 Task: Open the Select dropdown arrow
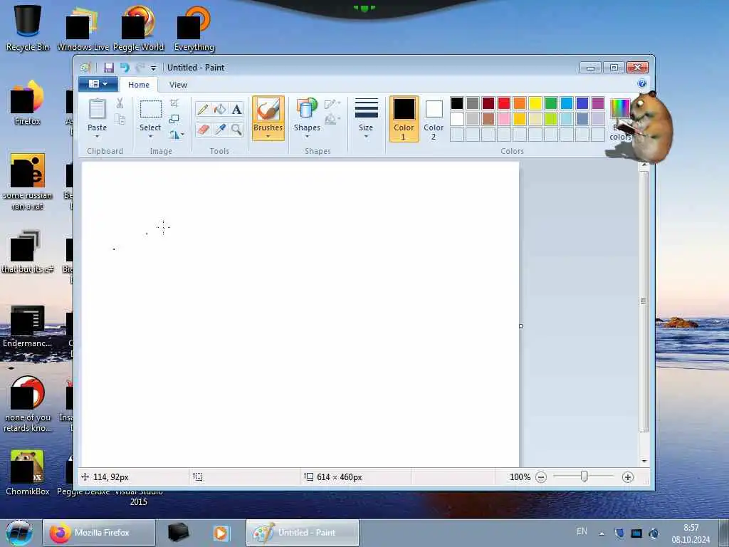pyautogui.click(x=150, y=137)
